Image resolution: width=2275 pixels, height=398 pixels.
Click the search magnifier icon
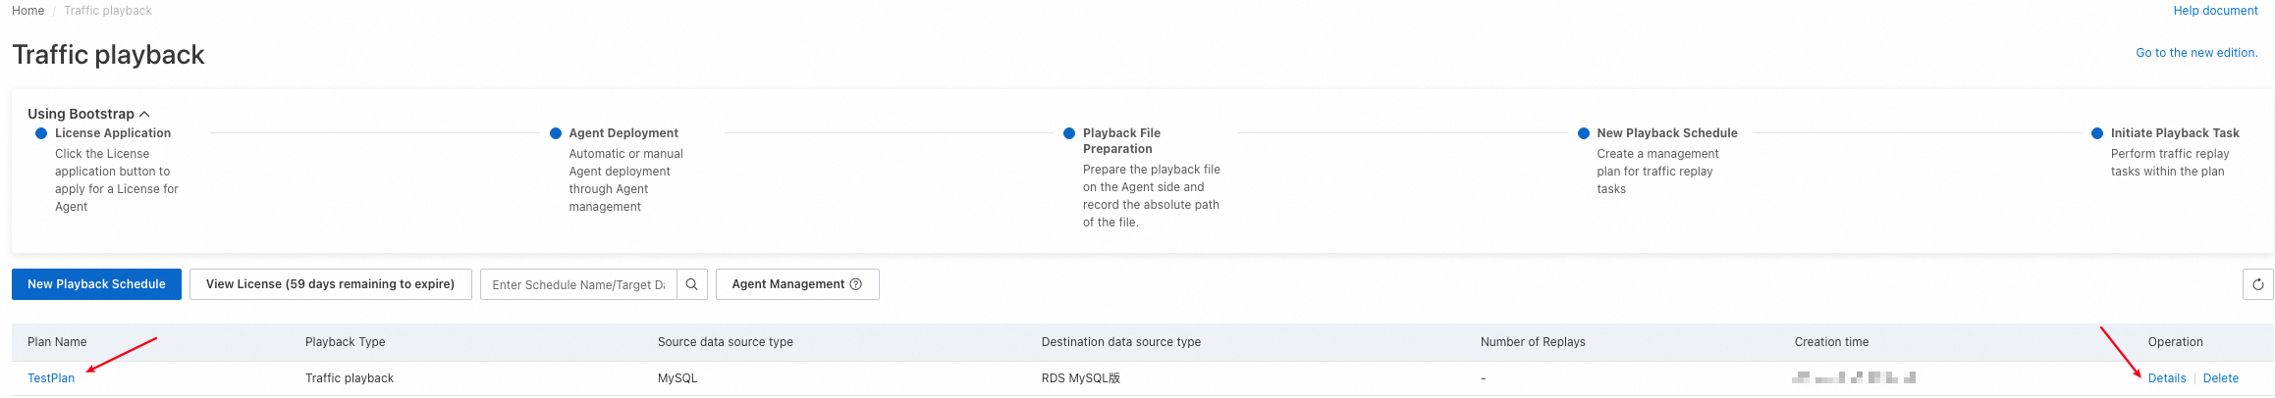point(691,284)
